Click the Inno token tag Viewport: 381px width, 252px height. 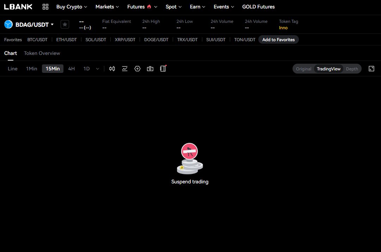pos(283,28)
